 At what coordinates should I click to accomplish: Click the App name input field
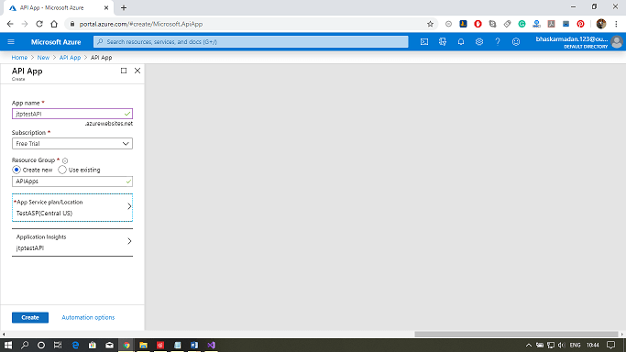72,114
